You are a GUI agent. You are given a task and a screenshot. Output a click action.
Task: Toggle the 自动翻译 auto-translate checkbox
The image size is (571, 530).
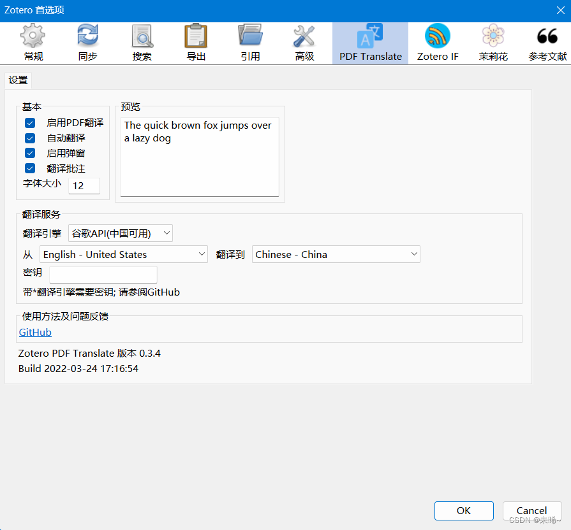point(30,138)
